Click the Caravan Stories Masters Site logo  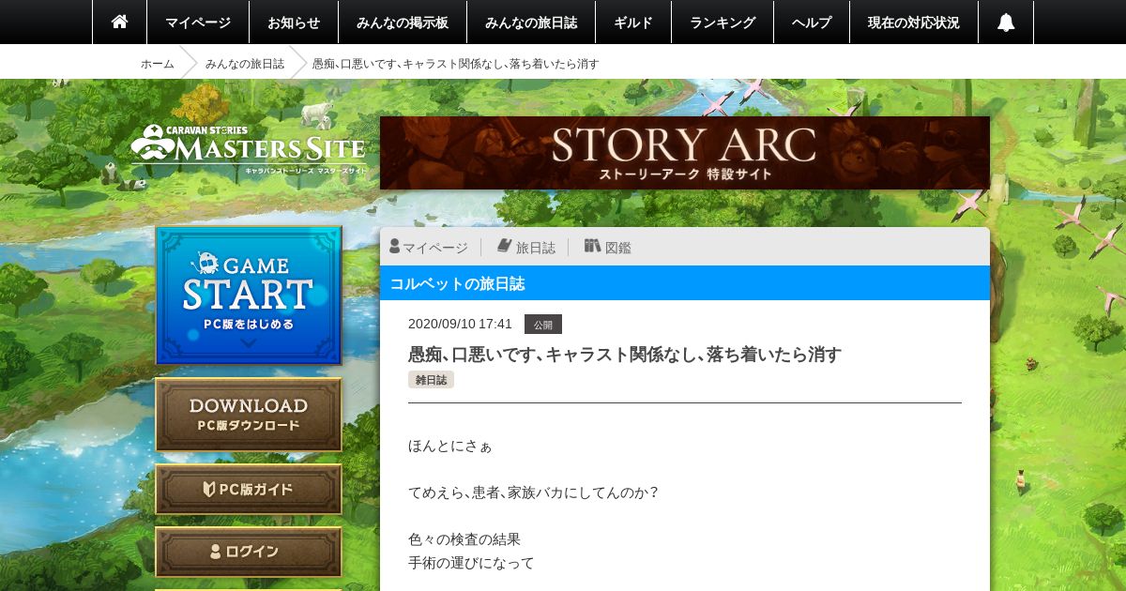[248, 148]
